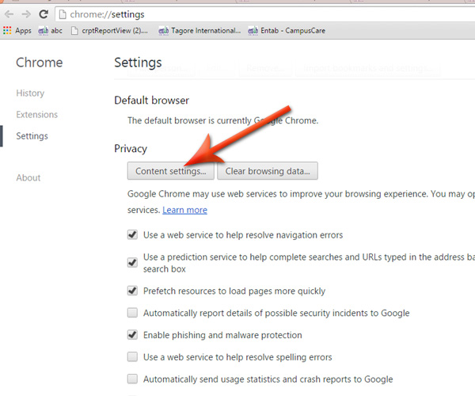Open Content settings

coord(170,170)
